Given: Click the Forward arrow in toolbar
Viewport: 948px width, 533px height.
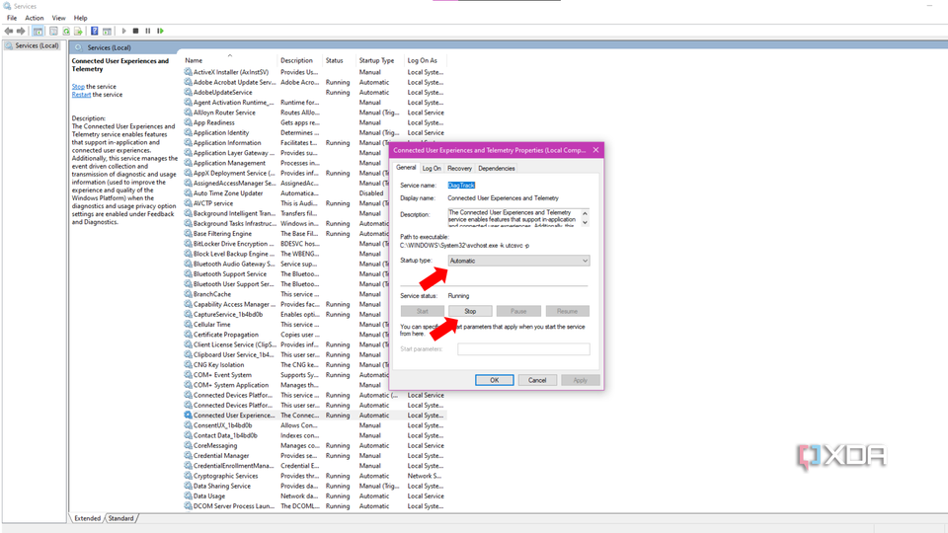Looking at the screenshot, I should 21,31.
